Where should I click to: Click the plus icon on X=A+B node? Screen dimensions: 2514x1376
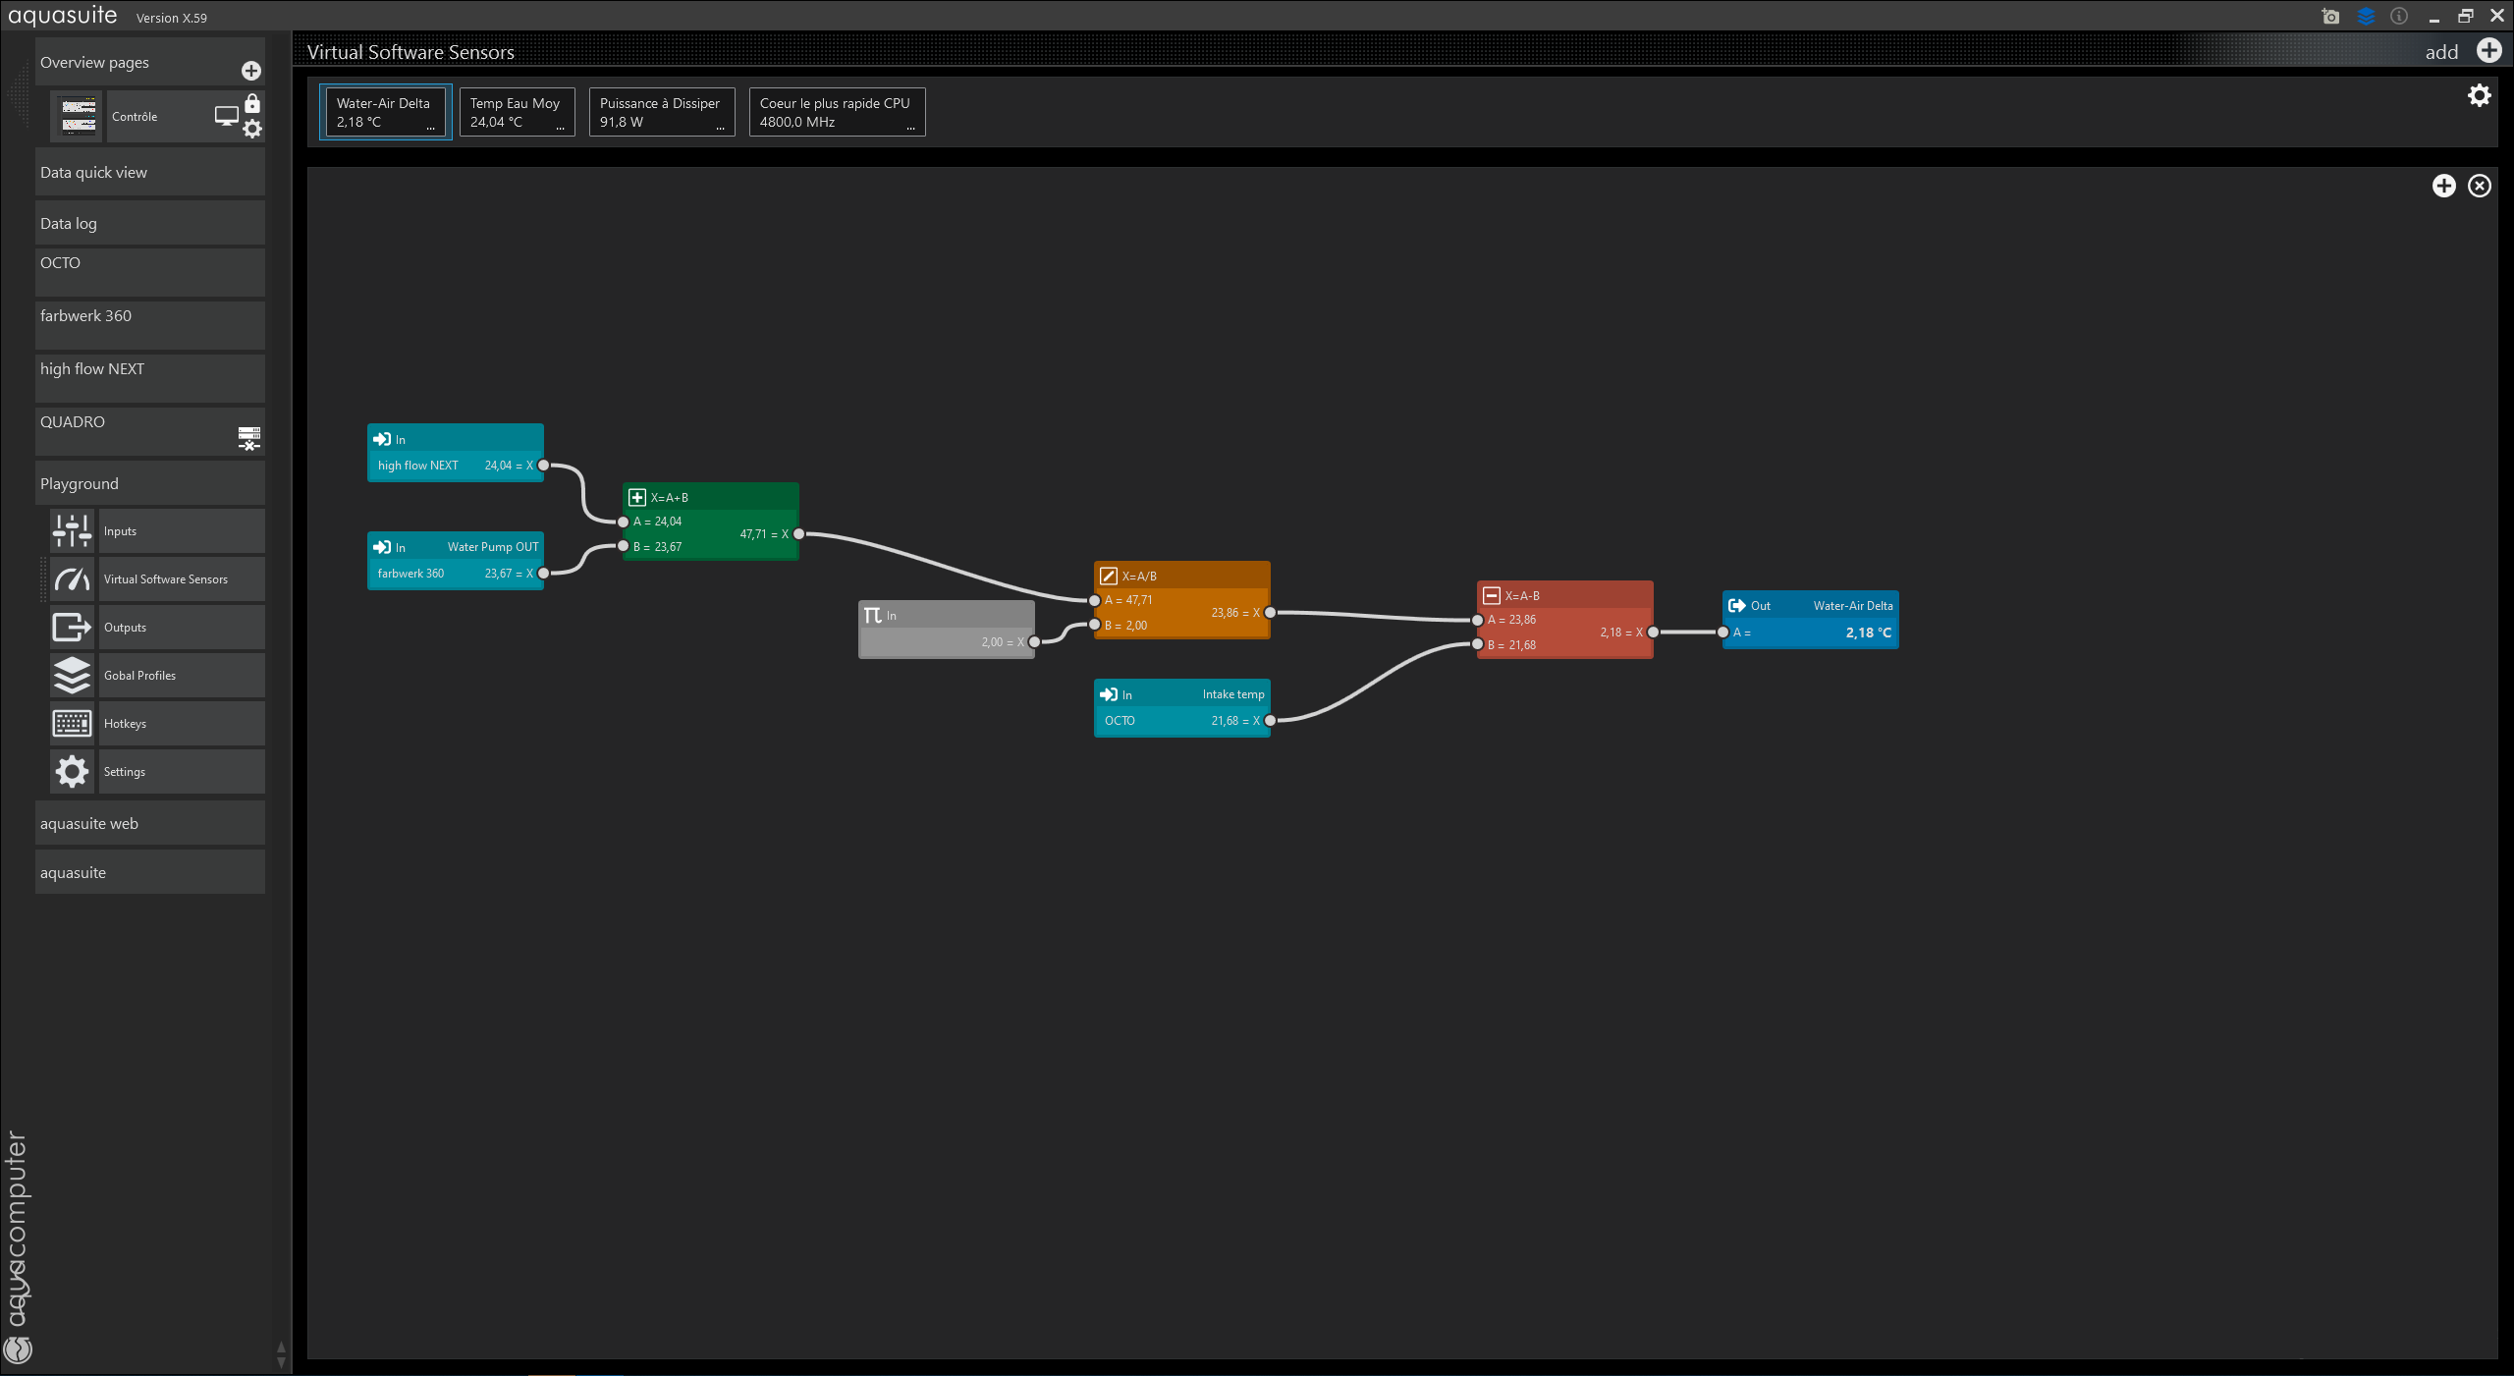click(x=637, y=497)
